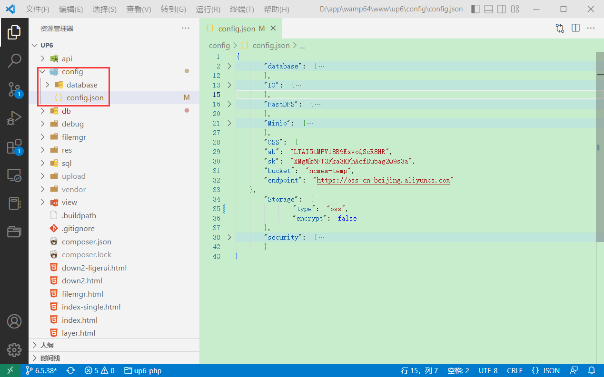Click the feedback icon in status bar
Image resolution: width=604 pixels, height=377 pixels.
point(574,371)
